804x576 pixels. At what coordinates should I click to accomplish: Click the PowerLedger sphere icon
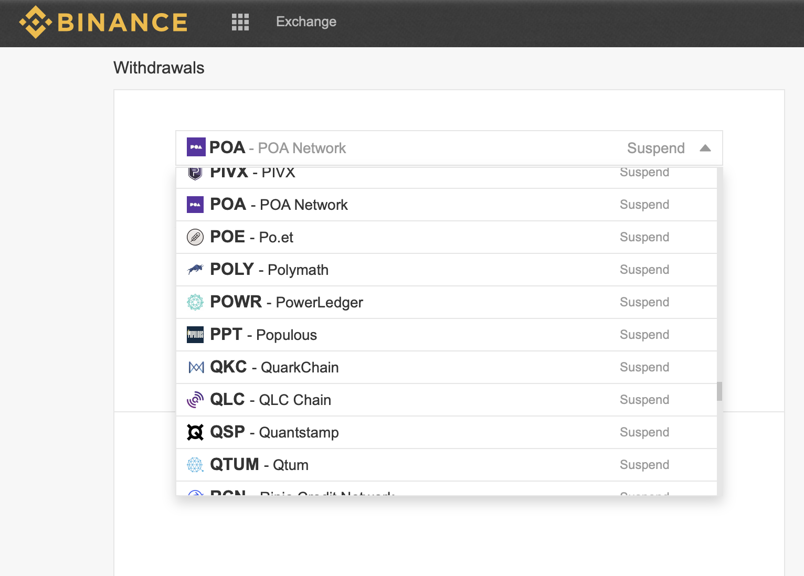click(x=195, y=302)
